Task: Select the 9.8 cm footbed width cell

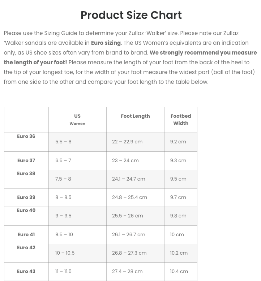Action: click(178, 216)
